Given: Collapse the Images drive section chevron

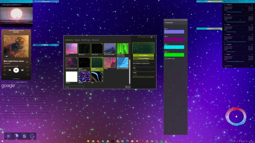Looking at the screenshot, I should [252, 54].
